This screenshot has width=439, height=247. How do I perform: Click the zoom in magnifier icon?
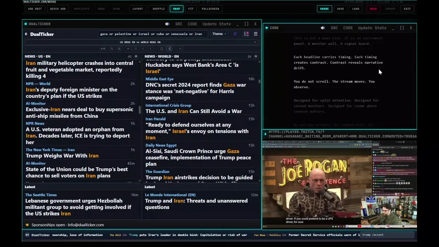(119, 49)
